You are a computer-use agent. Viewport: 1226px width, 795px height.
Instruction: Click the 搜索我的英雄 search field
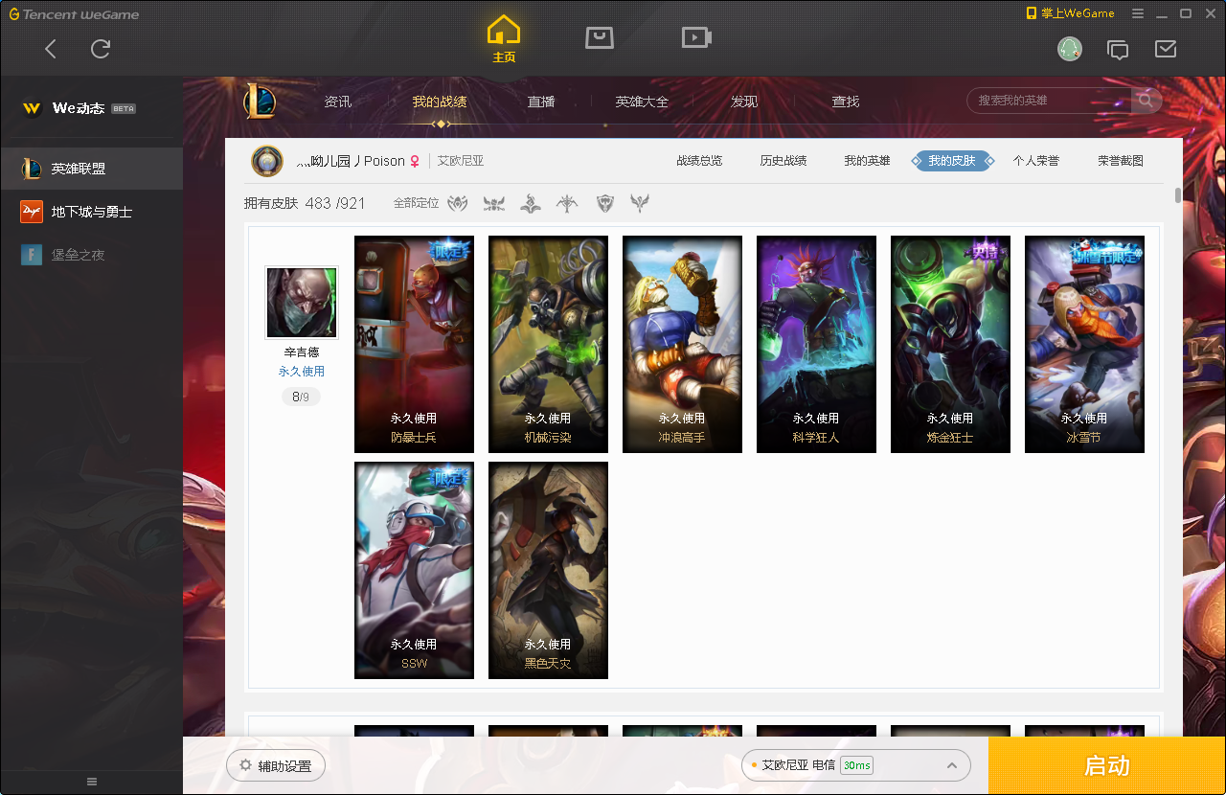(x=1049, y=101)
